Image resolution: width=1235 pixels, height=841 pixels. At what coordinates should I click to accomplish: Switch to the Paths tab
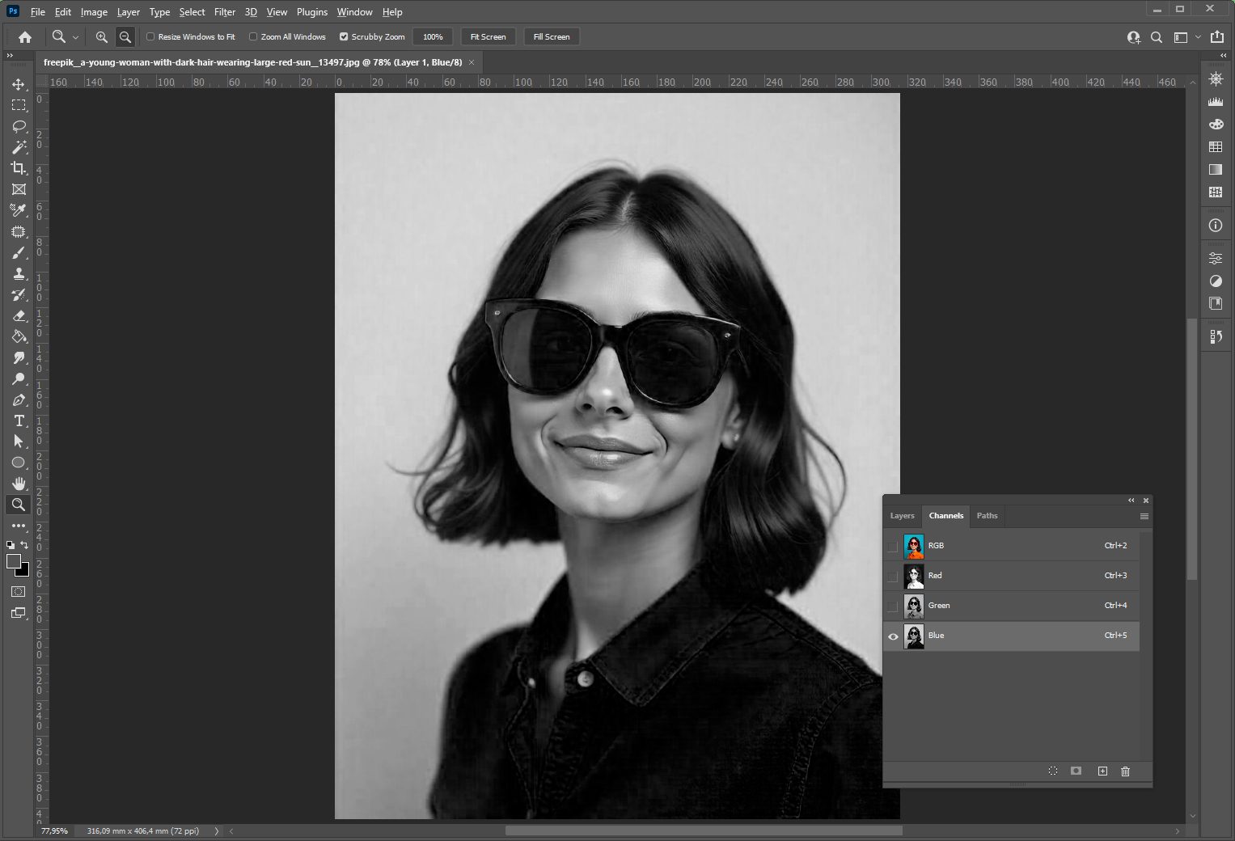pos(987,516)
